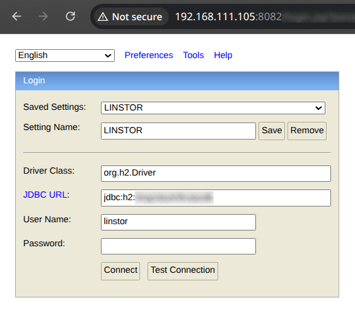Click the Saved Settings label
Image resolution: width=355 pixels, height=317 pixels.
55,107
